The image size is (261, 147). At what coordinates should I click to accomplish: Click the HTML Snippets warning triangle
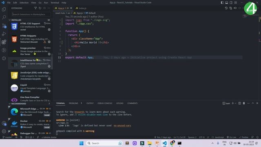coord(45,42)
